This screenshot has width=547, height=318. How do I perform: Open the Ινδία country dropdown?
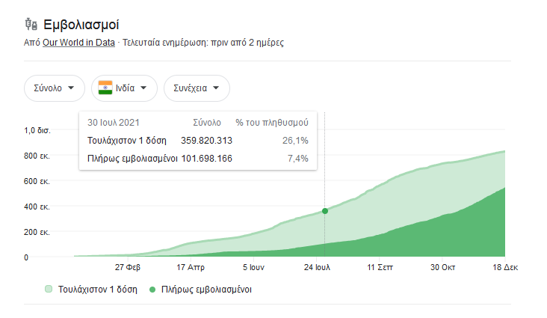click(x=124, y=88)
